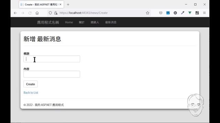220x123 pixels.
Task: Focus the 內容 text input
Action: pyautogui.click(x=52, y=74)
